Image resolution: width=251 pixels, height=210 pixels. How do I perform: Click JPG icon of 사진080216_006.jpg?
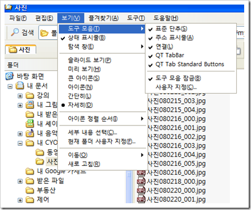pyautogui.click(x=141, y=173)
